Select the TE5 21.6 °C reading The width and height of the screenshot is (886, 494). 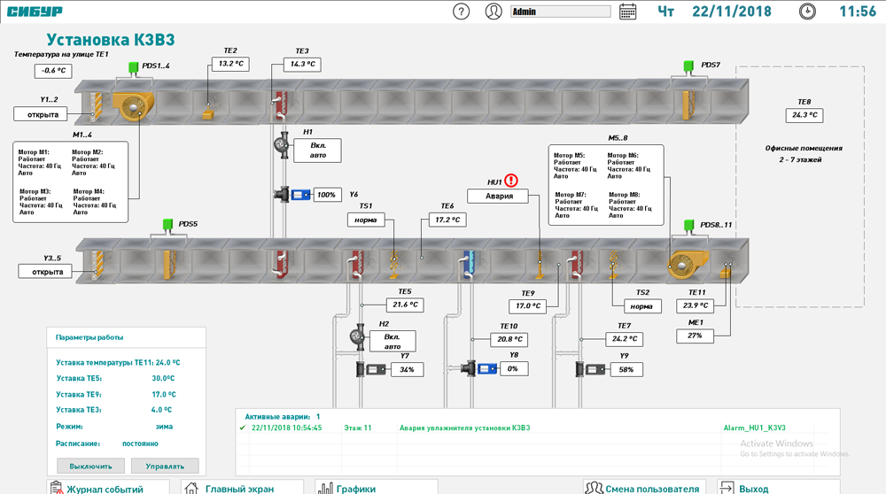pos(405,305)
